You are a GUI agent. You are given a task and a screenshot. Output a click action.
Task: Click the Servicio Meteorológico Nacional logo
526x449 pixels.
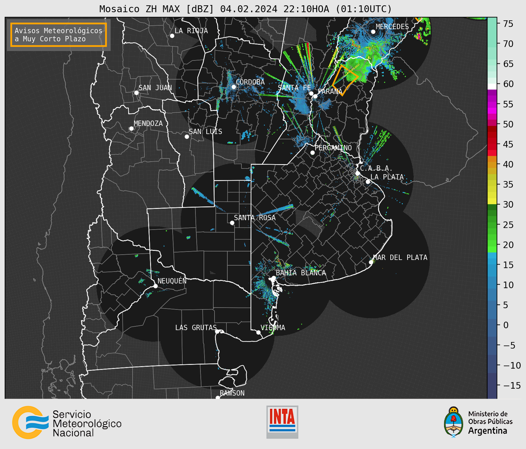(x=67, y=422)
